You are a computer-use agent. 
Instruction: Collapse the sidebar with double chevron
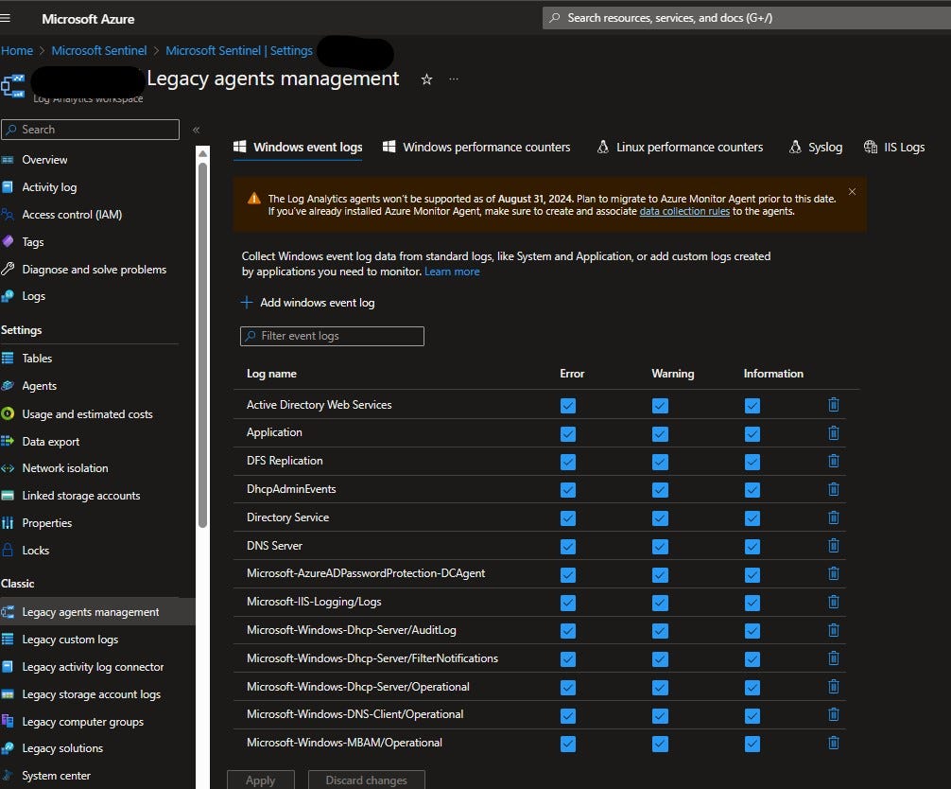[196, 130]
